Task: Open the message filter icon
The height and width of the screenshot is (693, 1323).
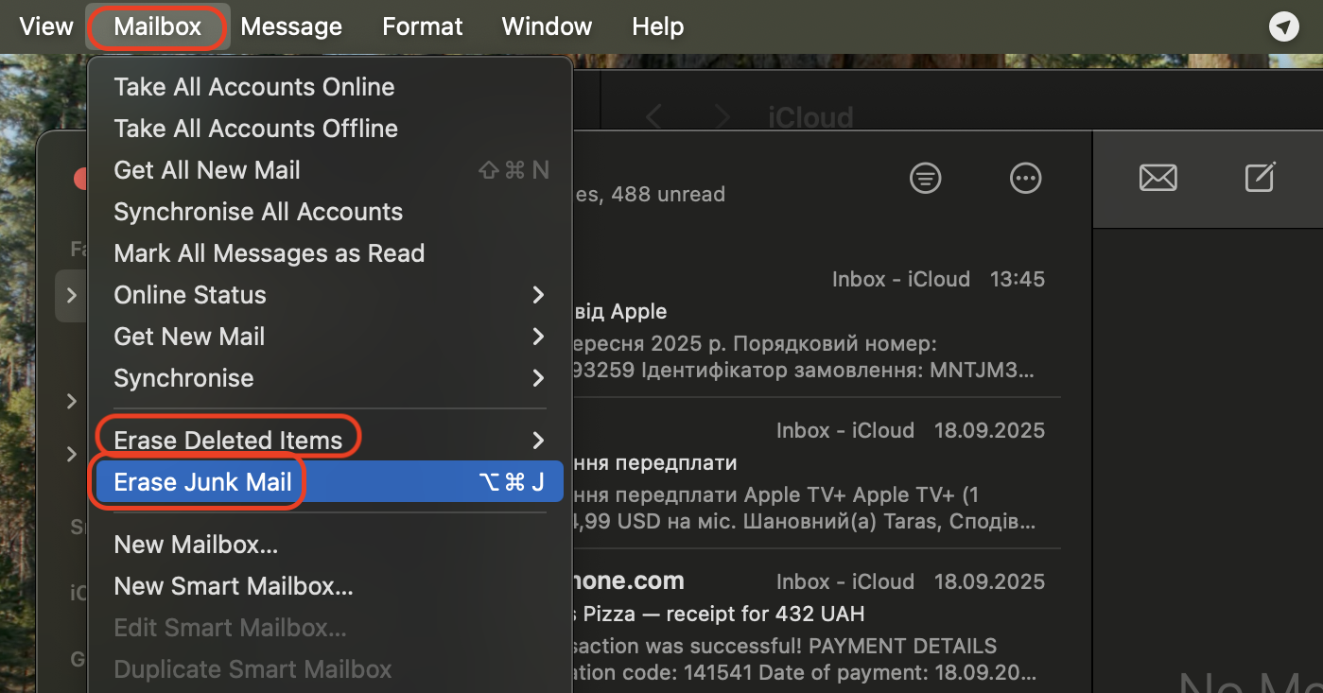Action: click(925, 178)
